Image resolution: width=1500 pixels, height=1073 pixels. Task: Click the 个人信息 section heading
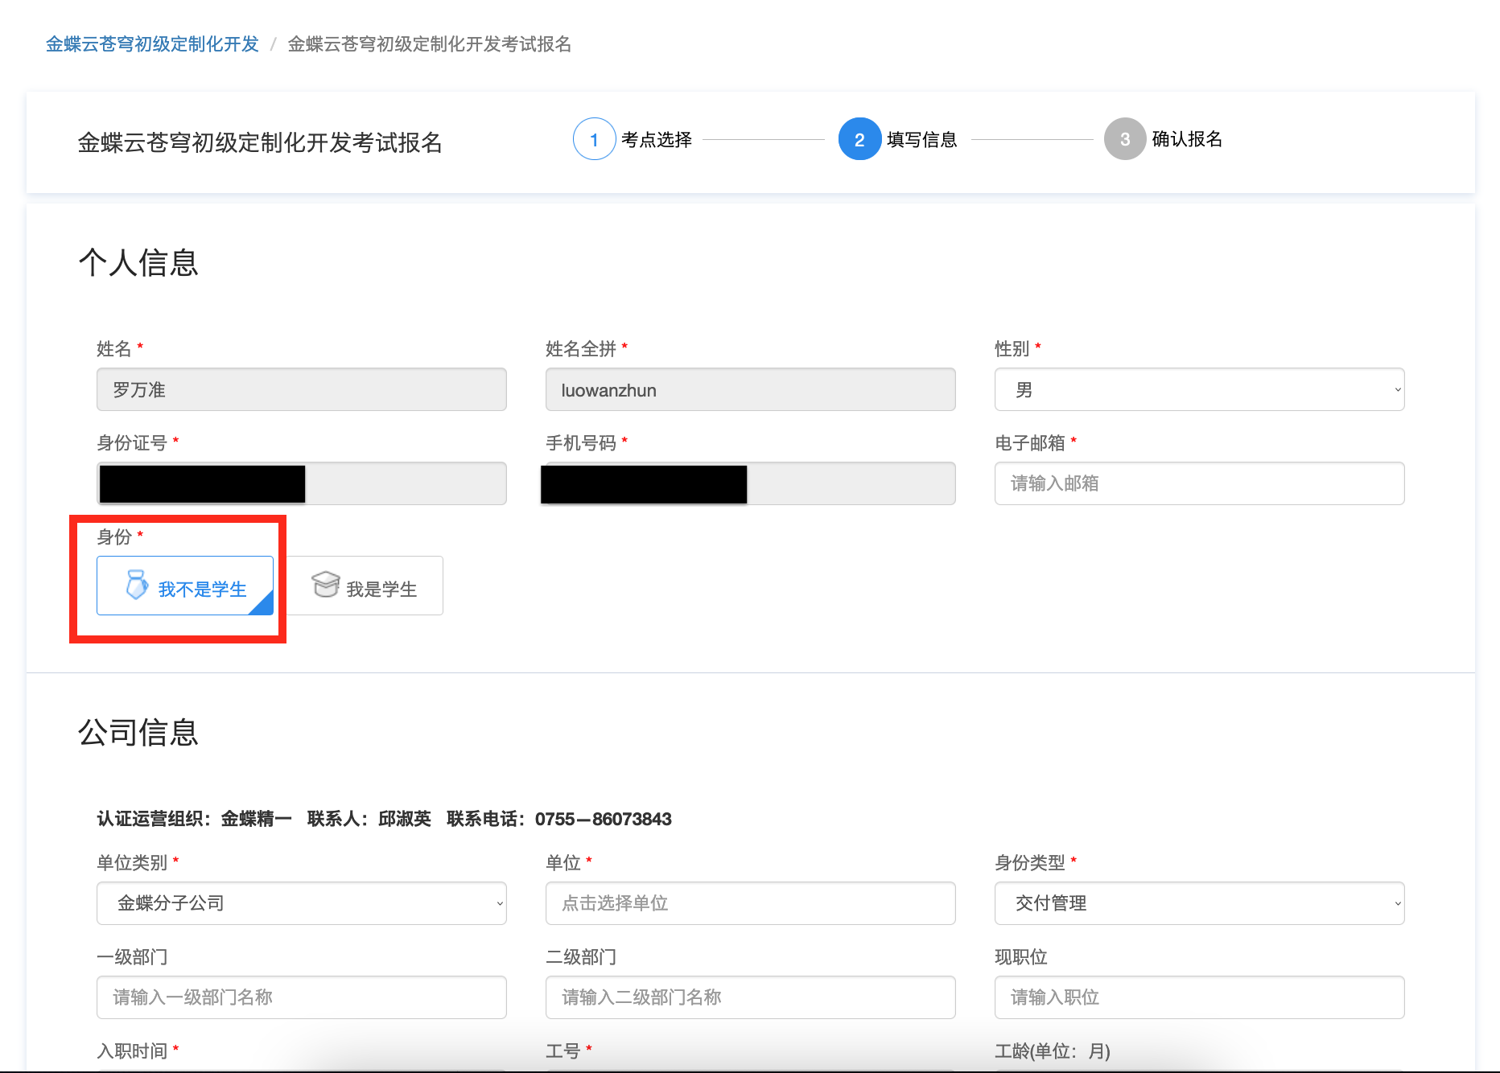[138, 262]
